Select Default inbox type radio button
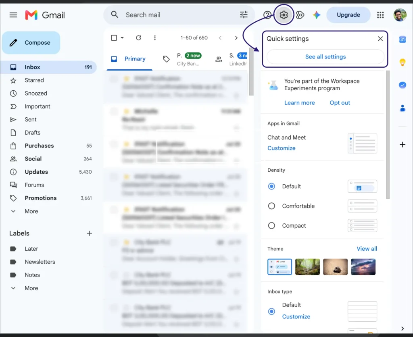413x337 pixels. click(271, 312)
